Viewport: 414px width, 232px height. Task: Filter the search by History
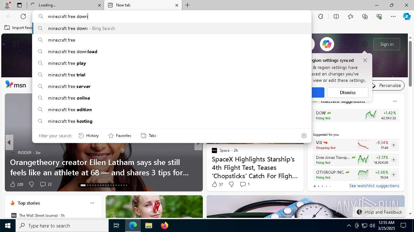(89, 136)
